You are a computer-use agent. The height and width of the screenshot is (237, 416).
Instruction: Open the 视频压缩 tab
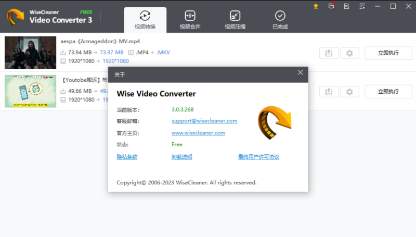235,20
